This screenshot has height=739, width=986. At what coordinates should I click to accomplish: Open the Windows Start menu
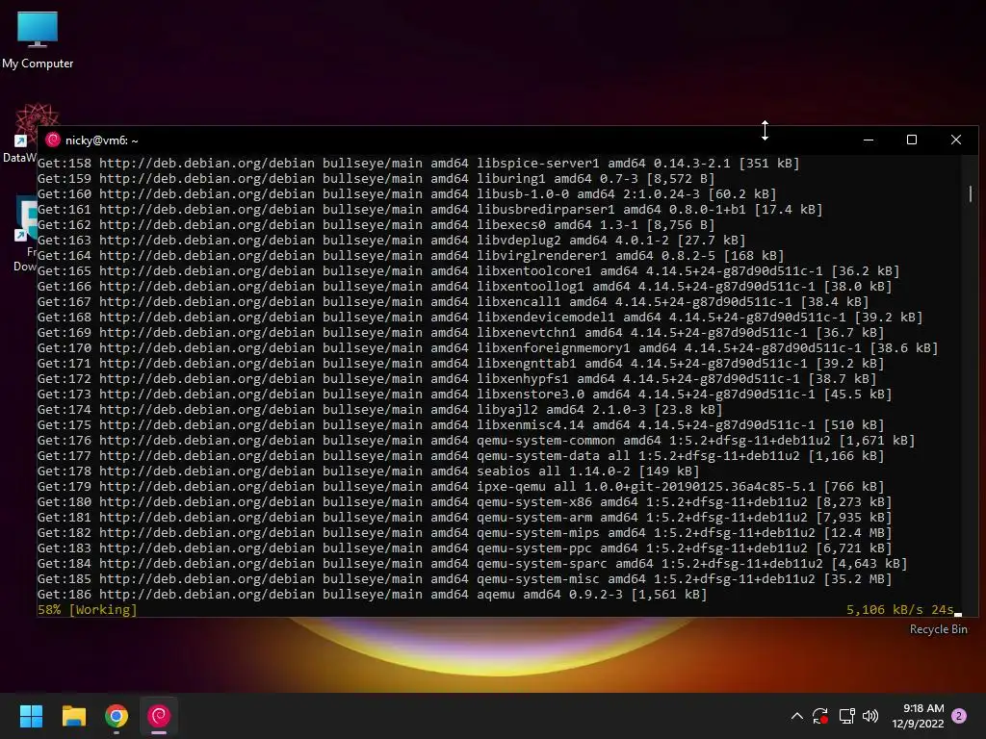click(31, 716)
